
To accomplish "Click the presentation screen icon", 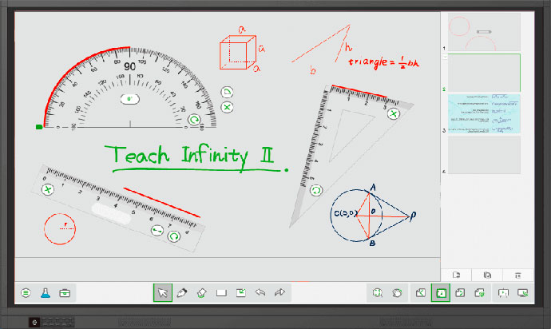I will click(x=503, y=293).
